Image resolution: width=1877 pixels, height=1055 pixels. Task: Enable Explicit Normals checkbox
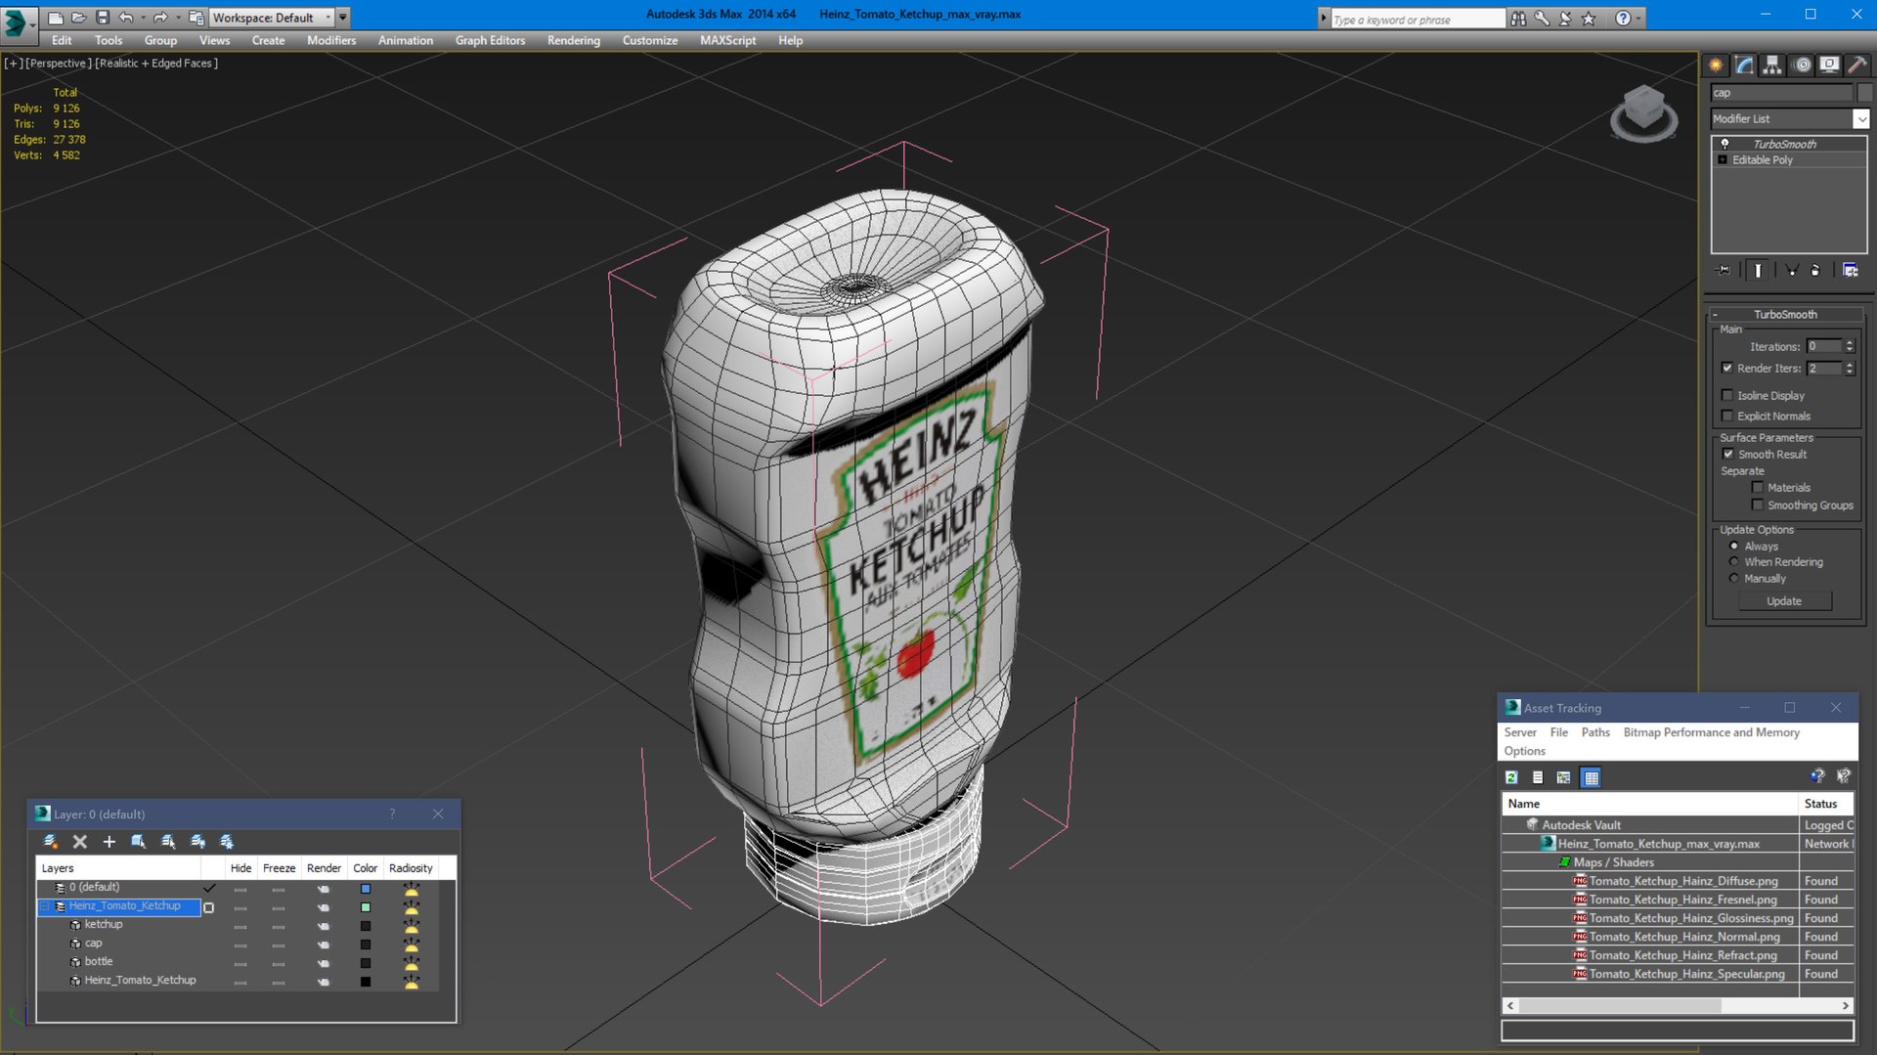click(x=1727, y=416)
